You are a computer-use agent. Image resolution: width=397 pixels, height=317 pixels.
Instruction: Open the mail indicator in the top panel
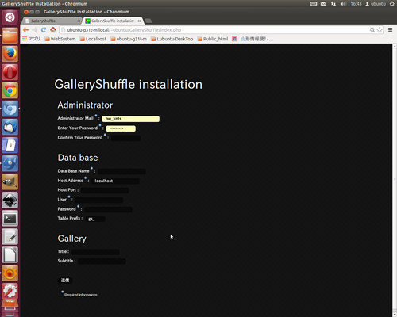click(x=323, y=4)
